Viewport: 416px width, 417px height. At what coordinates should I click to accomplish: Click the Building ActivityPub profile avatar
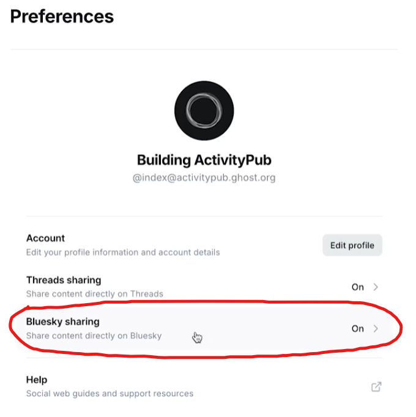pyautogui.click(x=204, y=111)
